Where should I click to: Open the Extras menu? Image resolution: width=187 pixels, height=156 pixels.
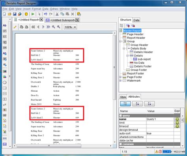[54, 9]
